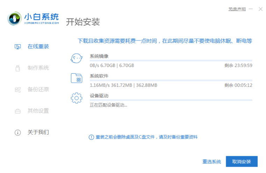Click the blue warning icon before 重装之前
The width and height of the screenshot is (266, 173).
point(91,137)
